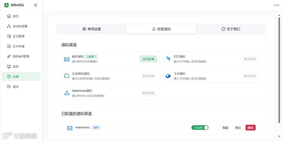283x141 pixels.
Task: Collapse the sidebar with the menu-fold icon
Action: [36, 5]
